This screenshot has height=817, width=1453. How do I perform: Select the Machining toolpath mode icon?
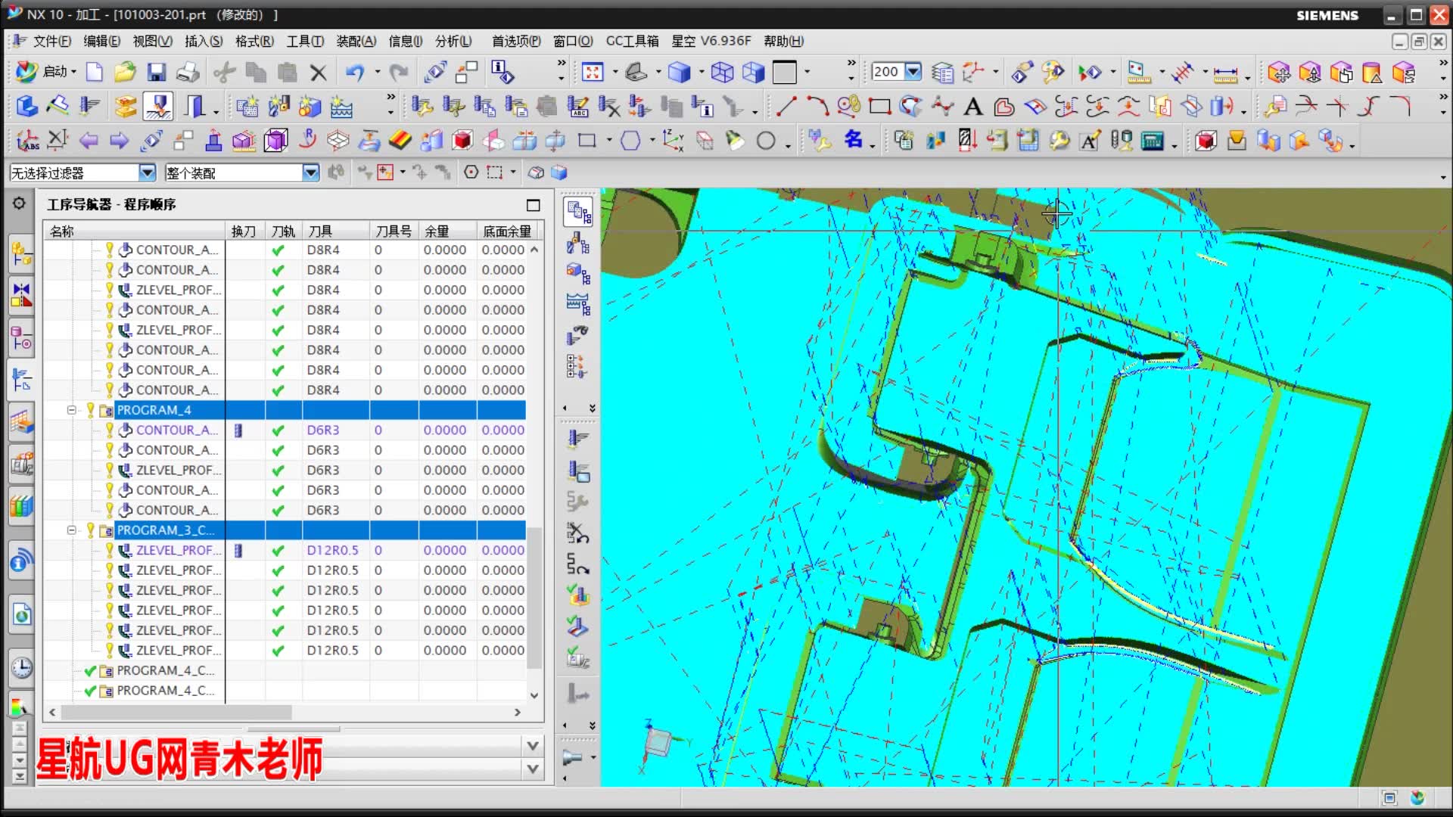tap(157, 107)
